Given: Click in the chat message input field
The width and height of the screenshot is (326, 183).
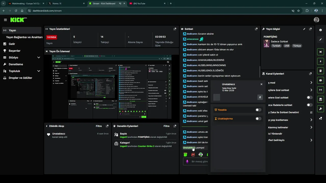Looking at the screenshot, I should pos(196,161).
